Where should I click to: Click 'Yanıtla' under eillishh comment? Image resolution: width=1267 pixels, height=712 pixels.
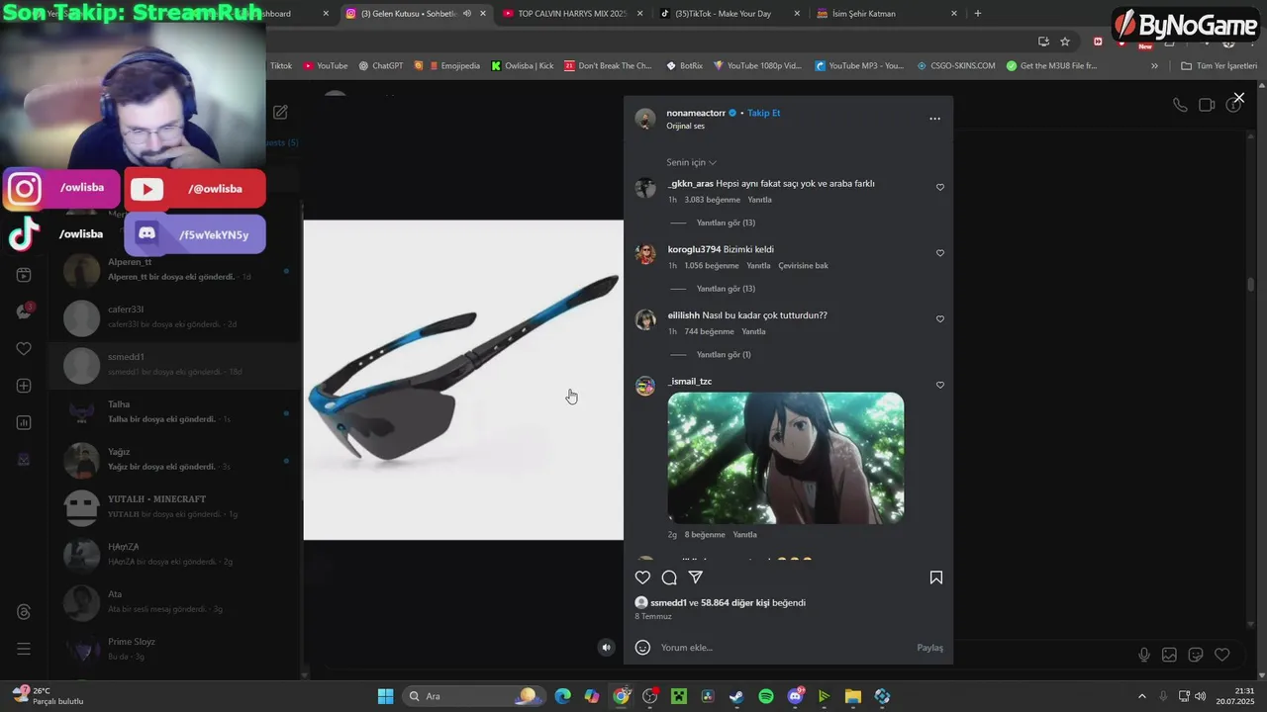pos(753,332)
